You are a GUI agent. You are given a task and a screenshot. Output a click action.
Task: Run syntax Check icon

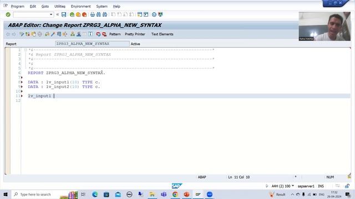coord(47,34)
